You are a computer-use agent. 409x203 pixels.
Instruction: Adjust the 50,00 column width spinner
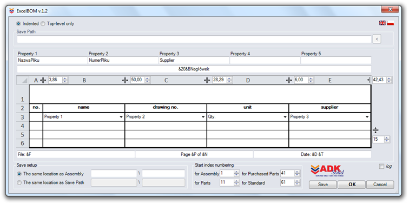(x=148, y=80)
